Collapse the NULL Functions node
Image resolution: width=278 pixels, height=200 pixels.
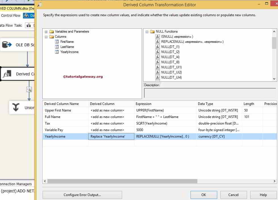147,32
